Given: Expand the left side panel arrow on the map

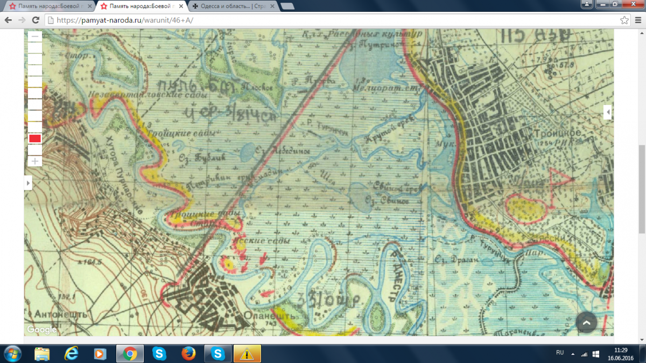Looking at the screenshot, I should 28,184.
